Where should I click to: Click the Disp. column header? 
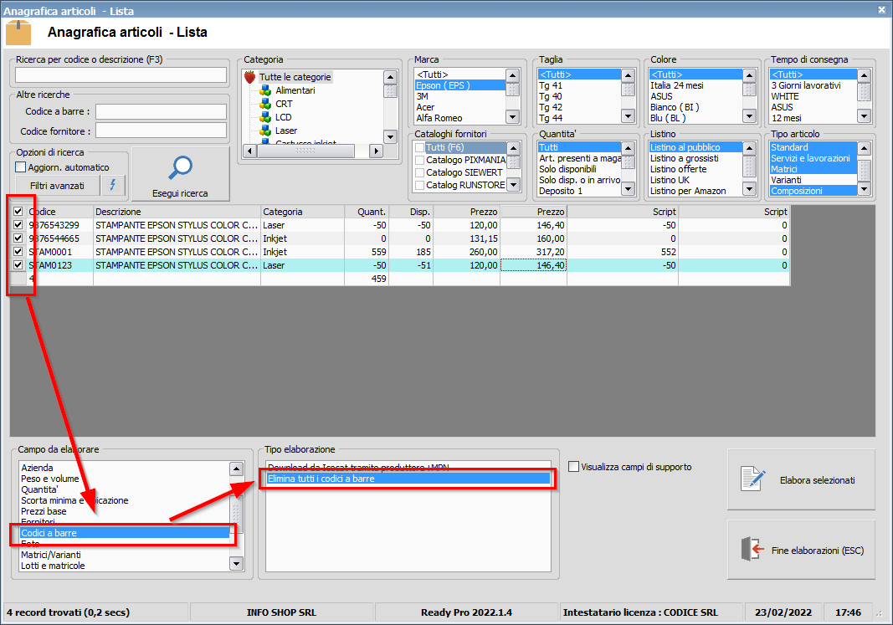tap(411, 212)
